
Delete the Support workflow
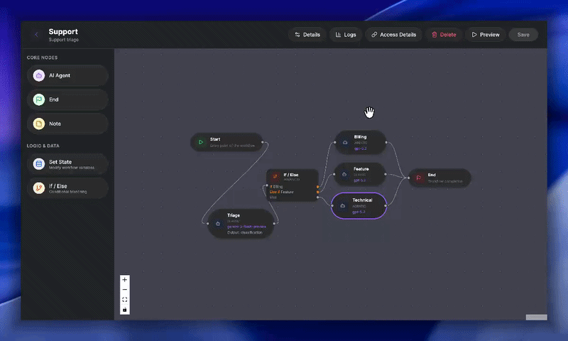click(443, 34)
